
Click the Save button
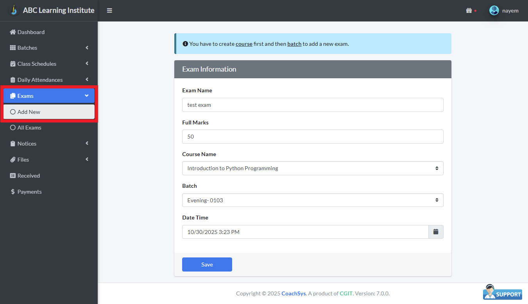(207, 264)
